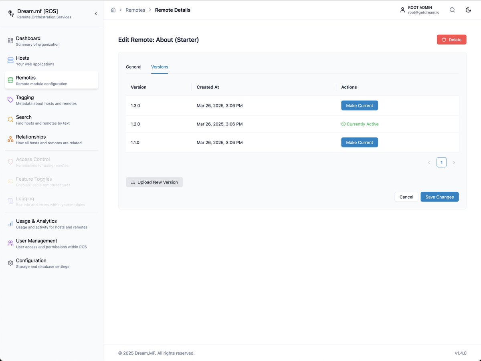Go to home via breadcrumb house icon

(113, 10)
